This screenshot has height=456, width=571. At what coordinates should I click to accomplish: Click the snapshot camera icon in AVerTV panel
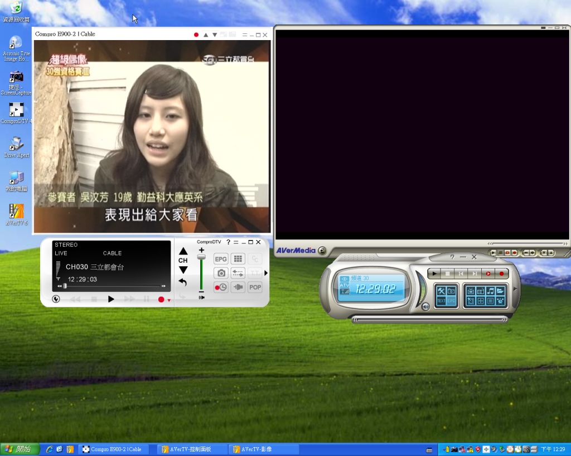451,291
